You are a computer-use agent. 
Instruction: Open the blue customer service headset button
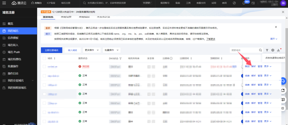283,80
